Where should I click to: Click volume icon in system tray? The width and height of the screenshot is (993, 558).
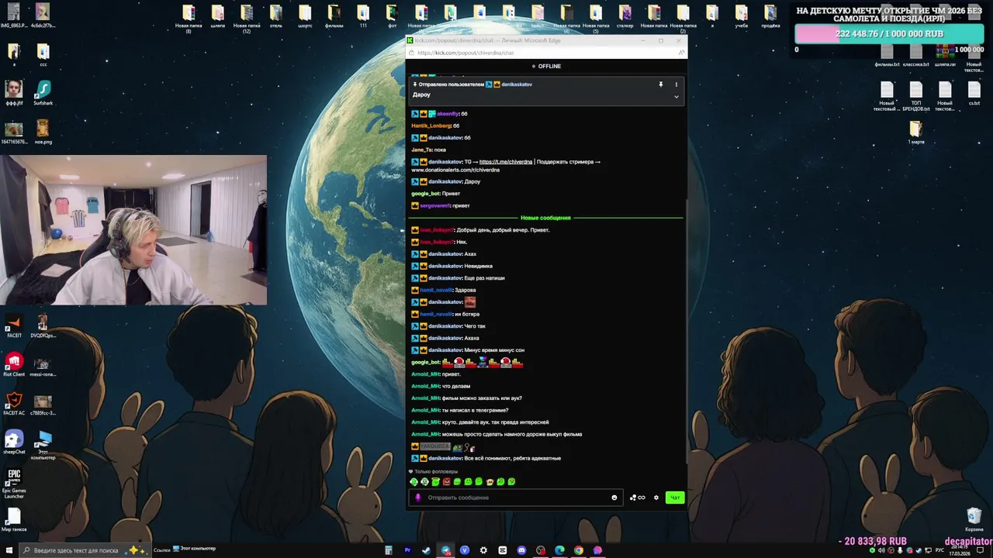(x=881, y=550)
